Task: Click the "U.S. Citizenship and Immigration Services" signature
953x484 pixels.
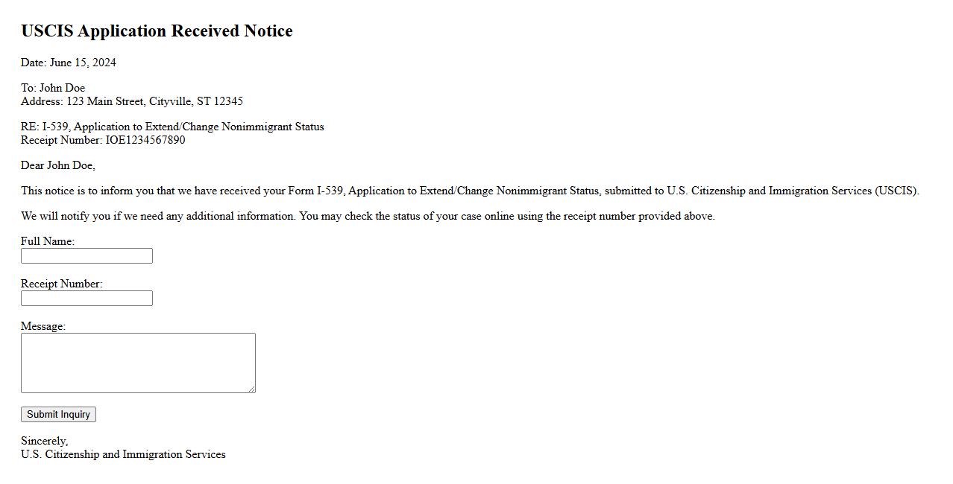Action: tap(123, 454)
